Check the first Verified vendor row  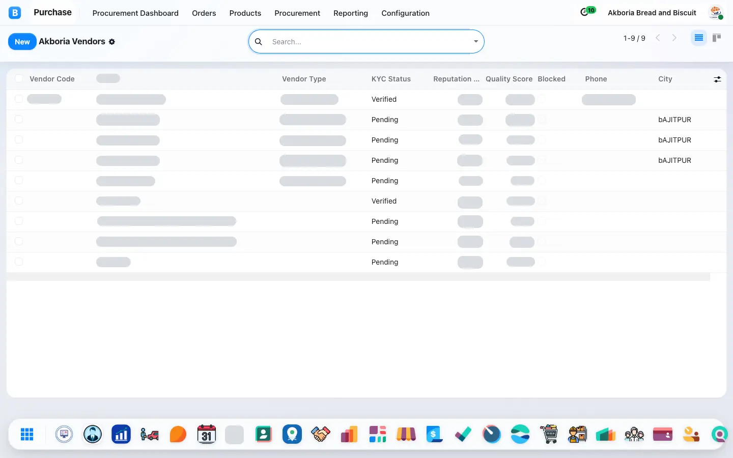pos(19,99)
